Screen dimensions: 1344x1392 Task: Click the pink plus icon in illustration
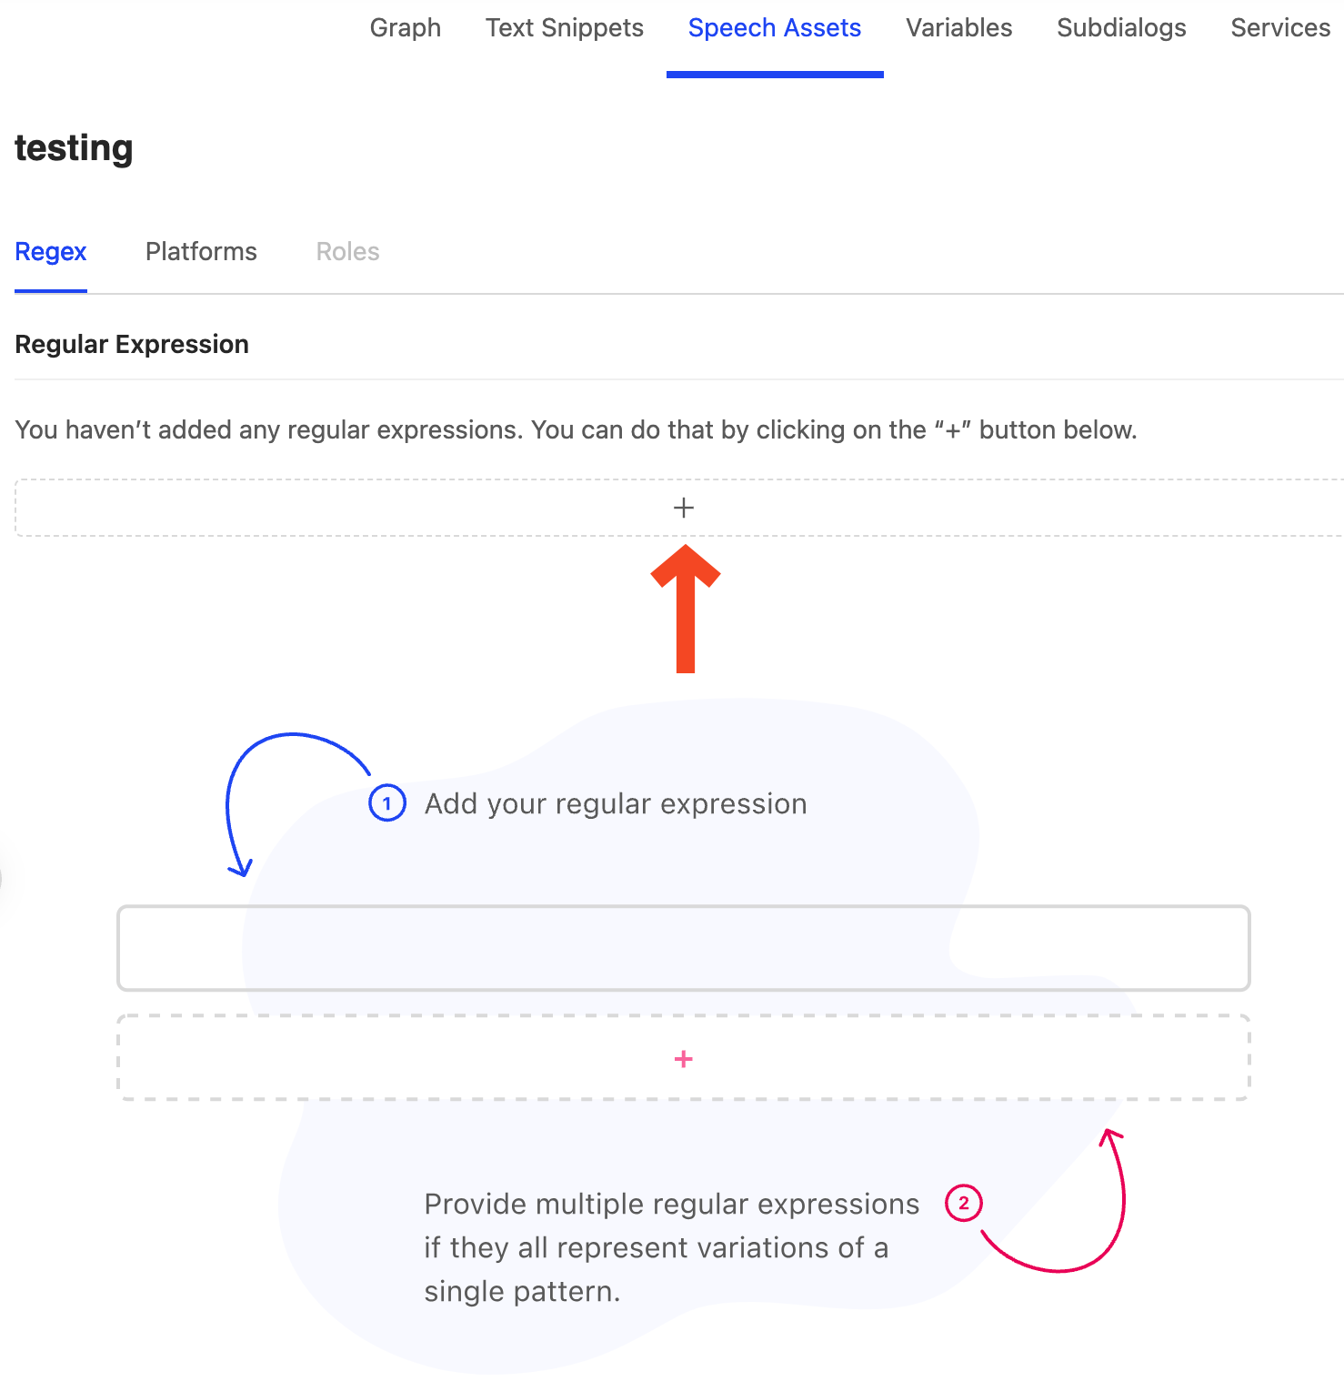point(684,1059)
